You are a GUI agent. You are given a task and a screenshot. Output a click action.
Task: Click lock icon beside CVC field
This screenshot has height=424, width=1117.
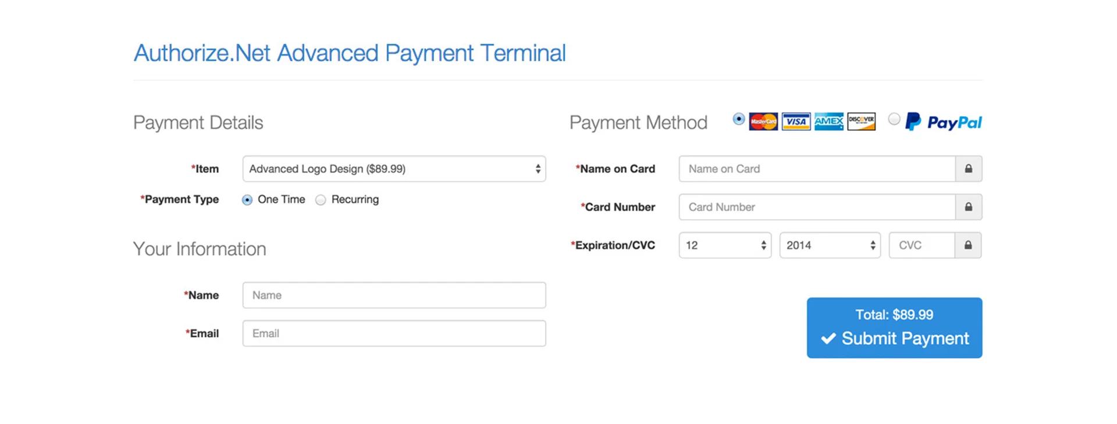coord(968,245)
